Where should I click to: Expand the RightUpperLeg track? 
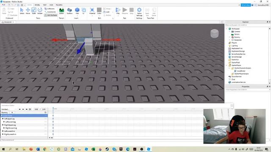click(3, 125)
